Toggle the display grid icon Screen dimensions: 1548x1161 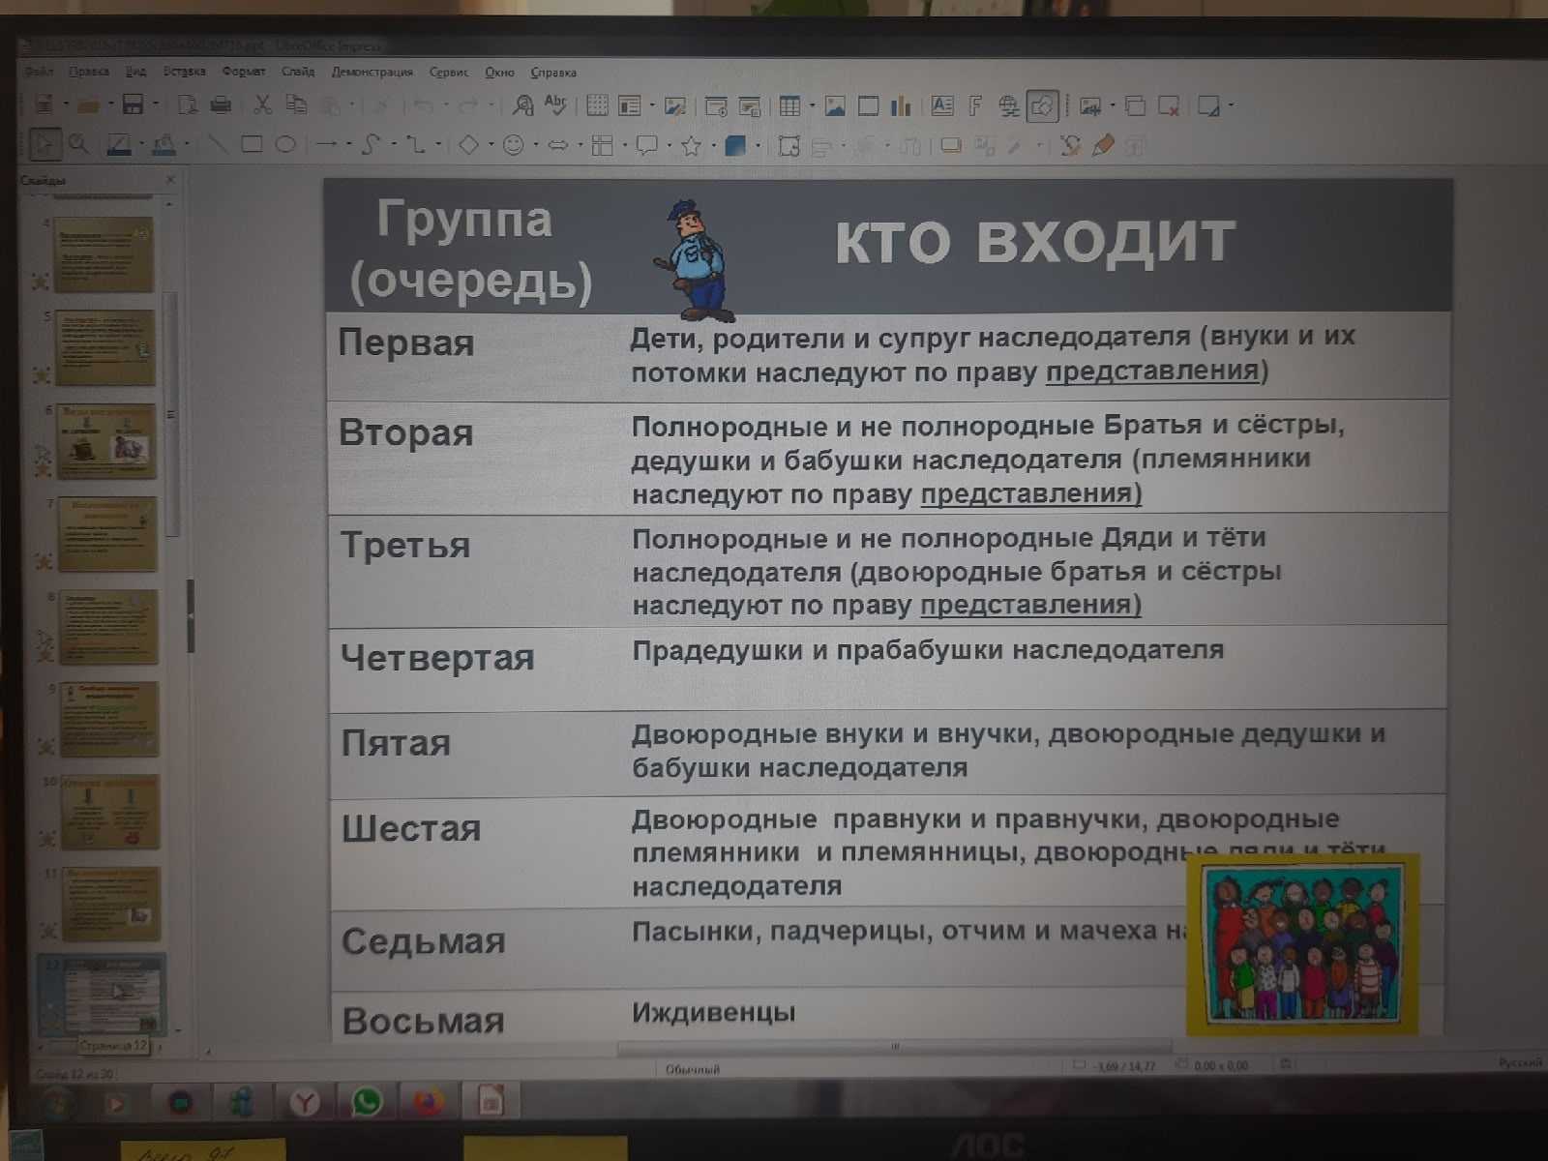(597, 105)
